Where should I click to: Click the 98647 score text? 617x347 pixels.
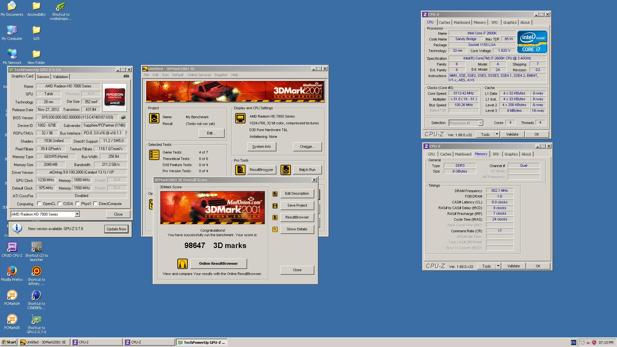(x=195, y=246)
